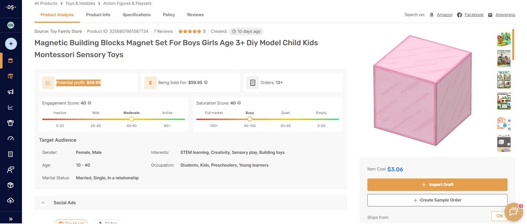The width and height of the screenshot is (527, 224).
Task: Click the Import Draft button
Action: tap(437, 184)
